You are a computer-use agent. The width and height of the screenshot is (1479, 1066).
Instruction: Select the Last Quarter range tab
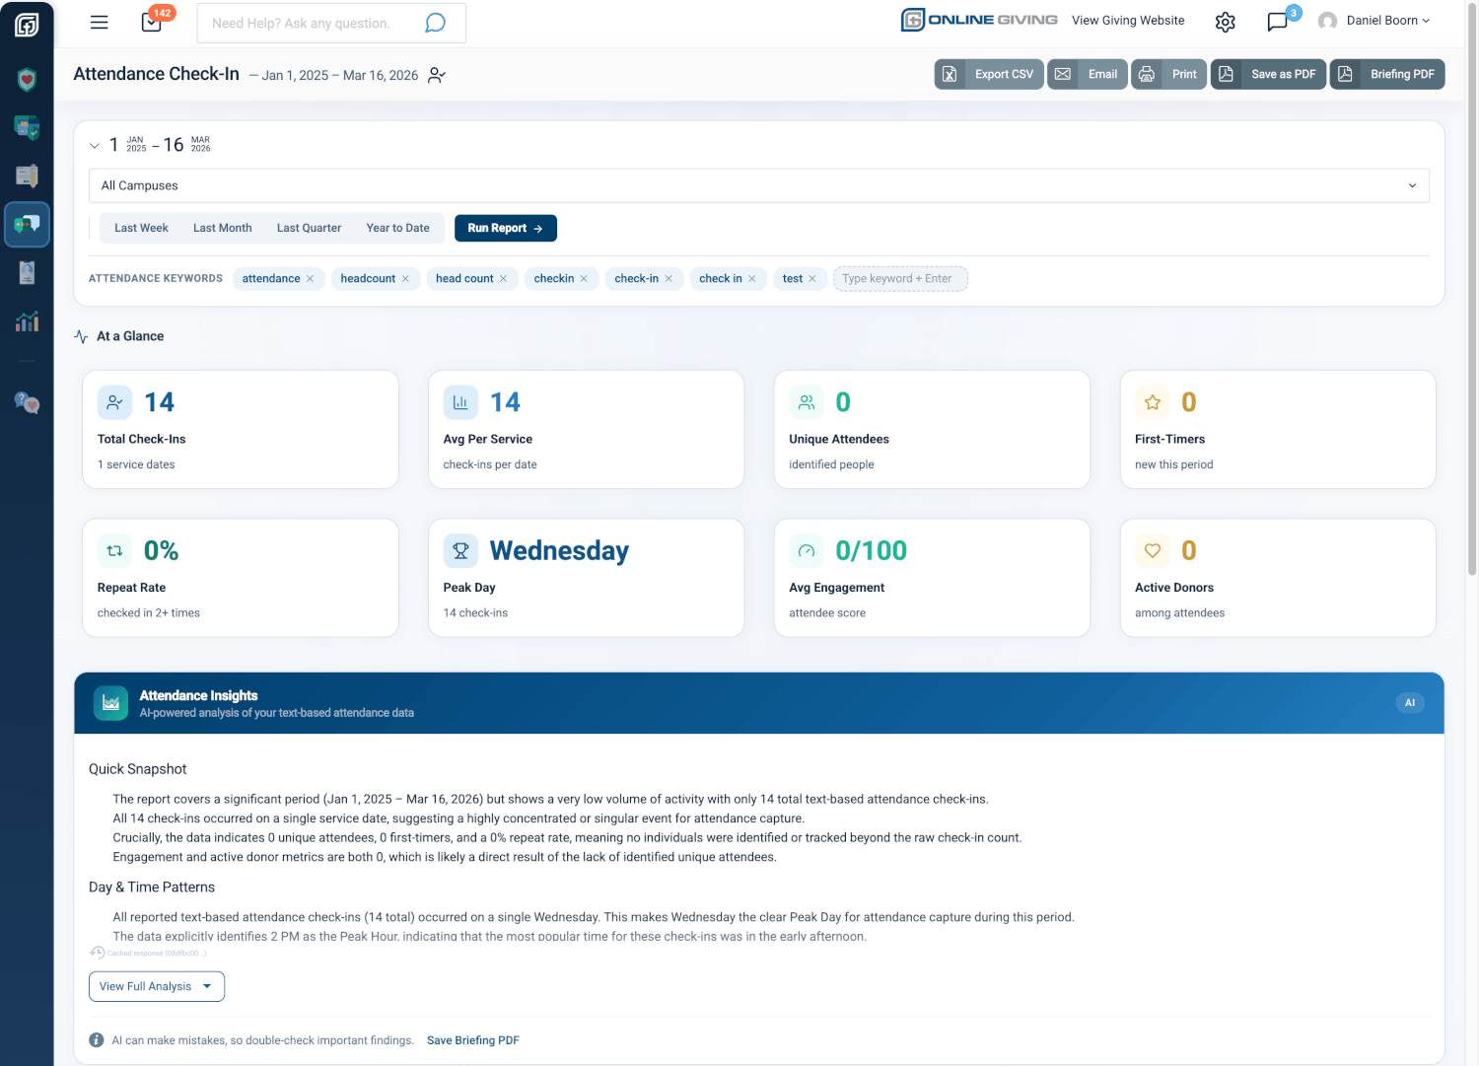309,228
